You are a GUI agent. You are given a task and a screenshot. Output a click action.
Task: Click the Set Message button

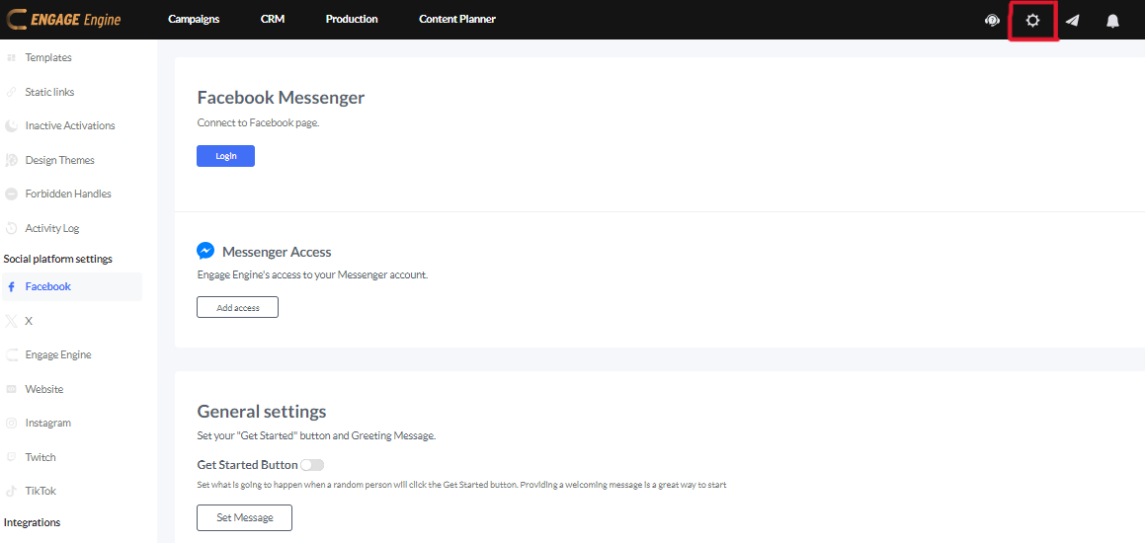[x=245, y=517]
